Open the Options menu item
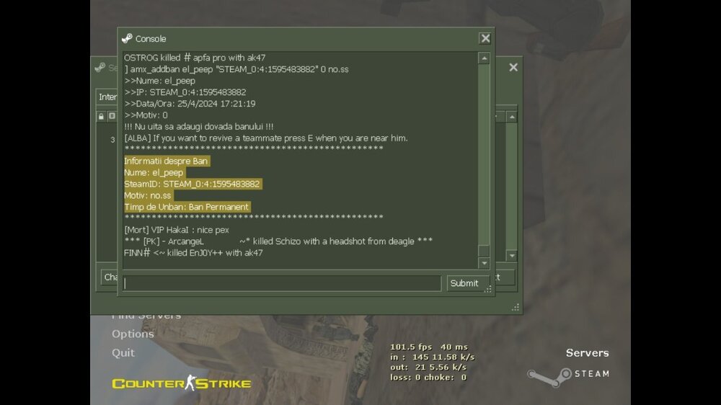The image size is (721, 405). click(133, 334)
